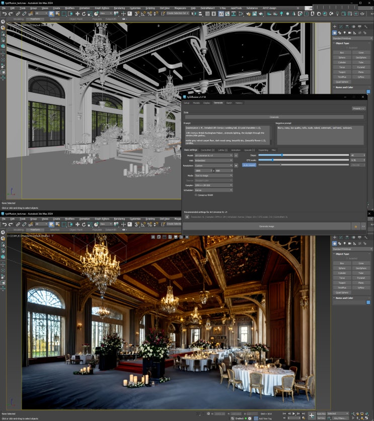Click the Presets >> button
374x421 pixels.
[358, 109]
